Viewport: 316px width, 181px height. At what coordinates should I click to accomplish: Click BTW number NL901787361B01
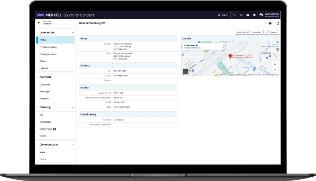click(122, 107)
